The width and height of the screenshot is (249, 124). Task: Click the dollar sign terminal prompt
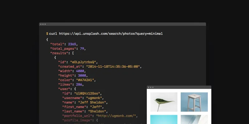click(x=47, y=33)
